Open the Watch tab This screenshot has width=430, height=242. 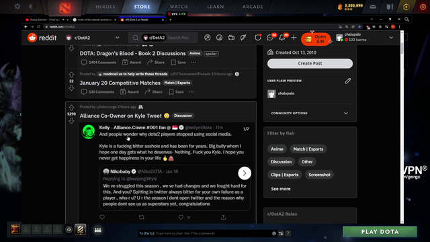179,7
